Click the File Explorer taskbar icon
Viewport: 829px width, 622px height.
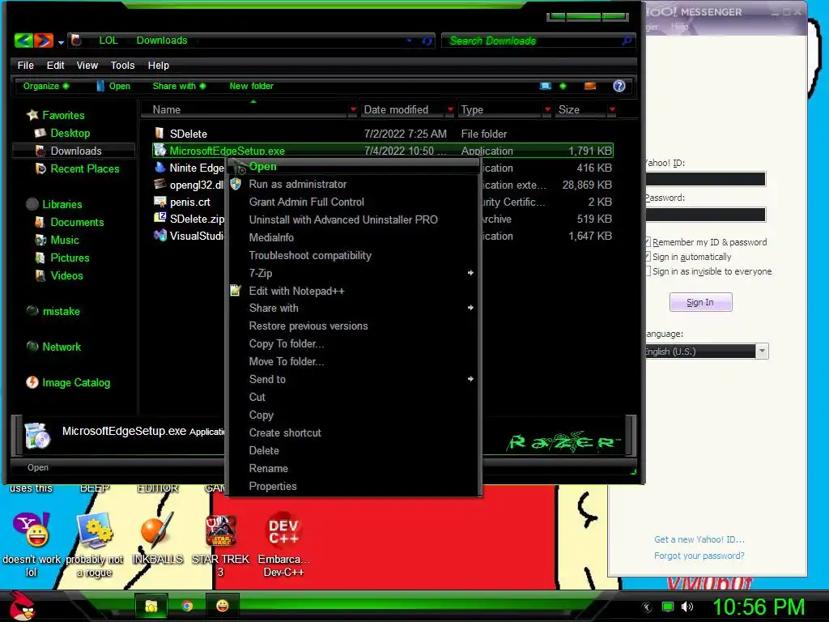[x=151, y=606]
